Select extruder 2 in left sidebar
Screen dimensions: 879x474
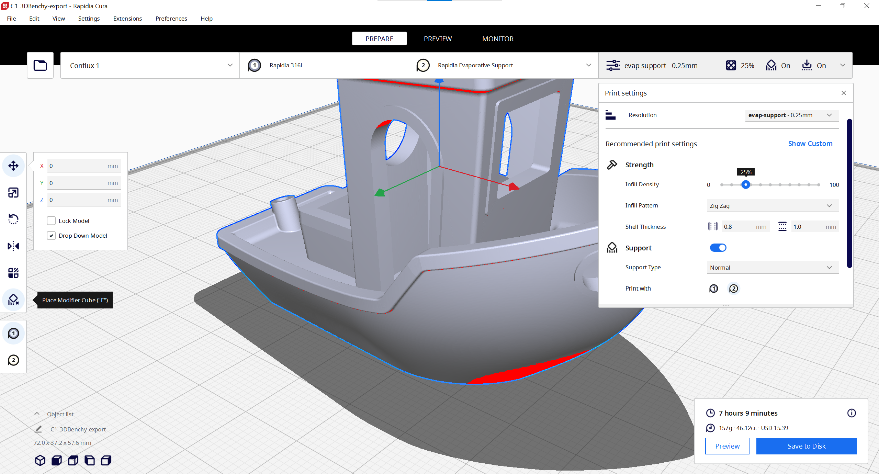tap(13, 360)
